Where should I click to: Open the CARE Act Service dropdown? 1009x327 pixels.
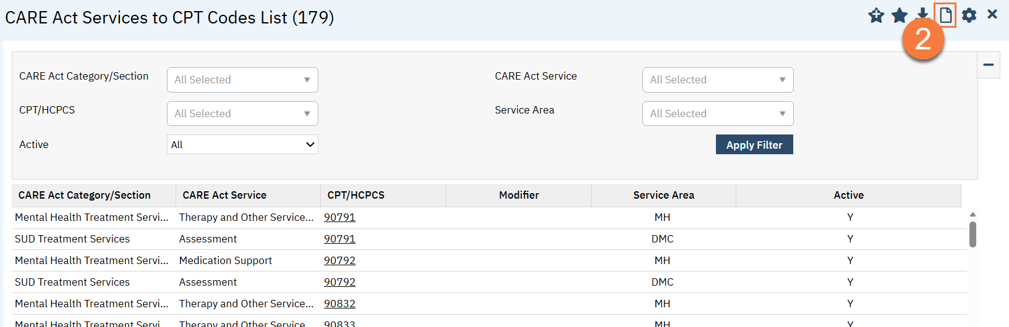point(717,80)
